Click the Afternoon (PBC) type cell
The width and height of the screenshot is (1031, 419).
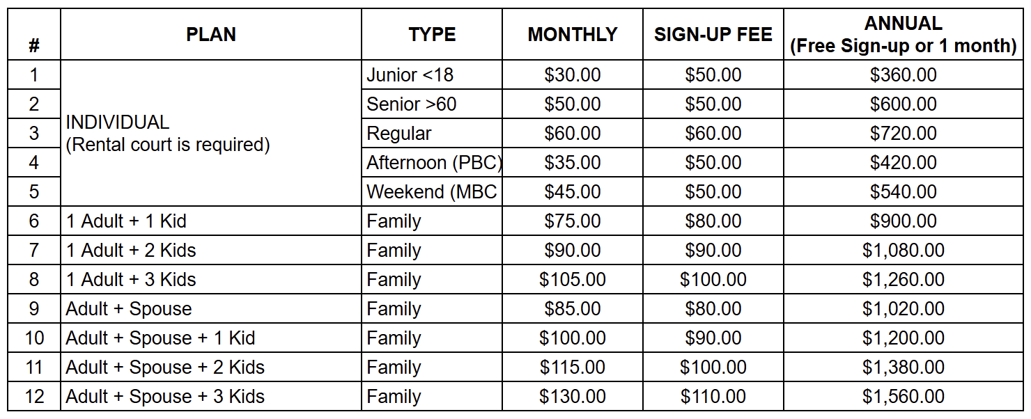433,163
